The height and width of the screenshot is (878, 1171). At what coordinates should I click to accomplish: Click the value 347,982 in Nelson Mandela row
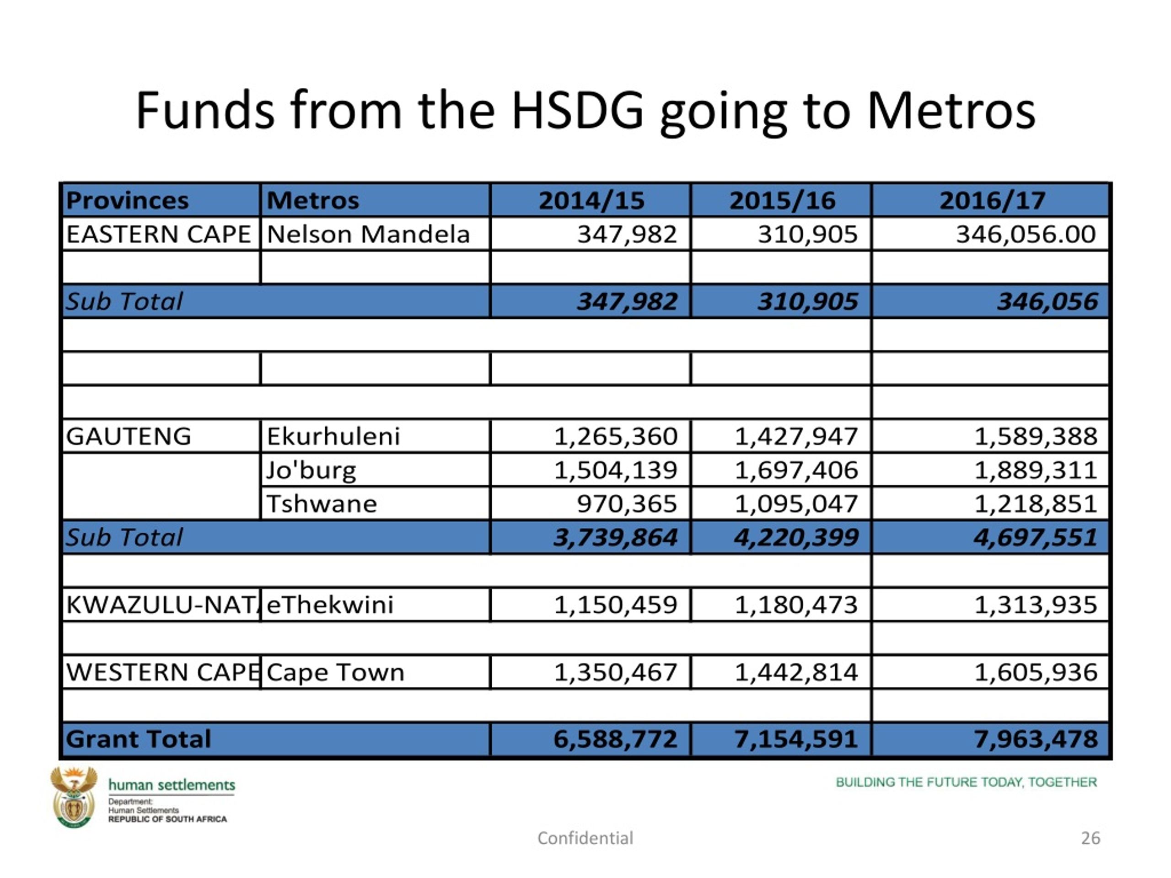(627, 234)
